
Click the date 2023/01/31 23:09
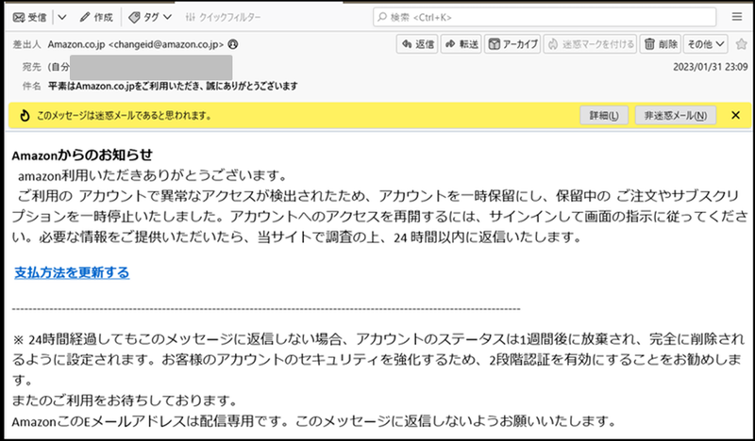click(x=711, y=67)
